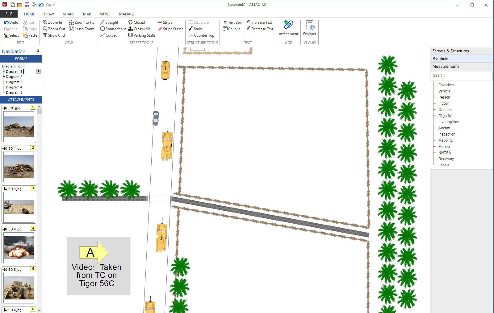Click Paste in the Edit group
The height and width of the screenshot is (313, 494).
(x=30, y=35)
